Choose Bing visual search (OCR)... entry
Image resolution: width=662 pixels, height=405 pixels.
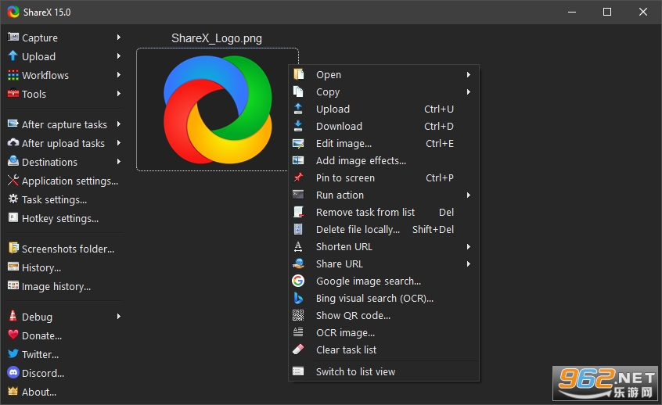pos(383,298)
